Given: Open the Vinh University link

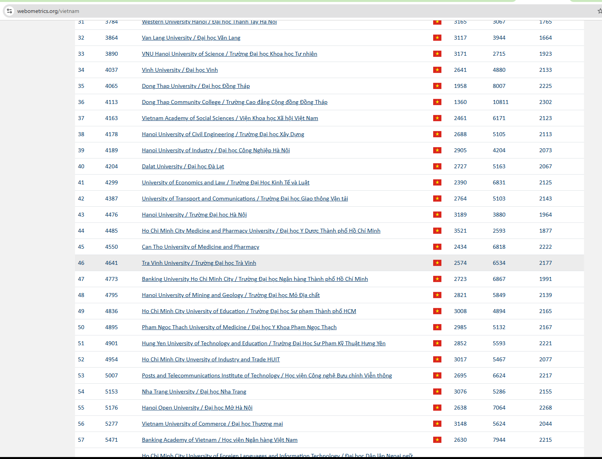Looking at the screenshot, I should pos(180,70).
